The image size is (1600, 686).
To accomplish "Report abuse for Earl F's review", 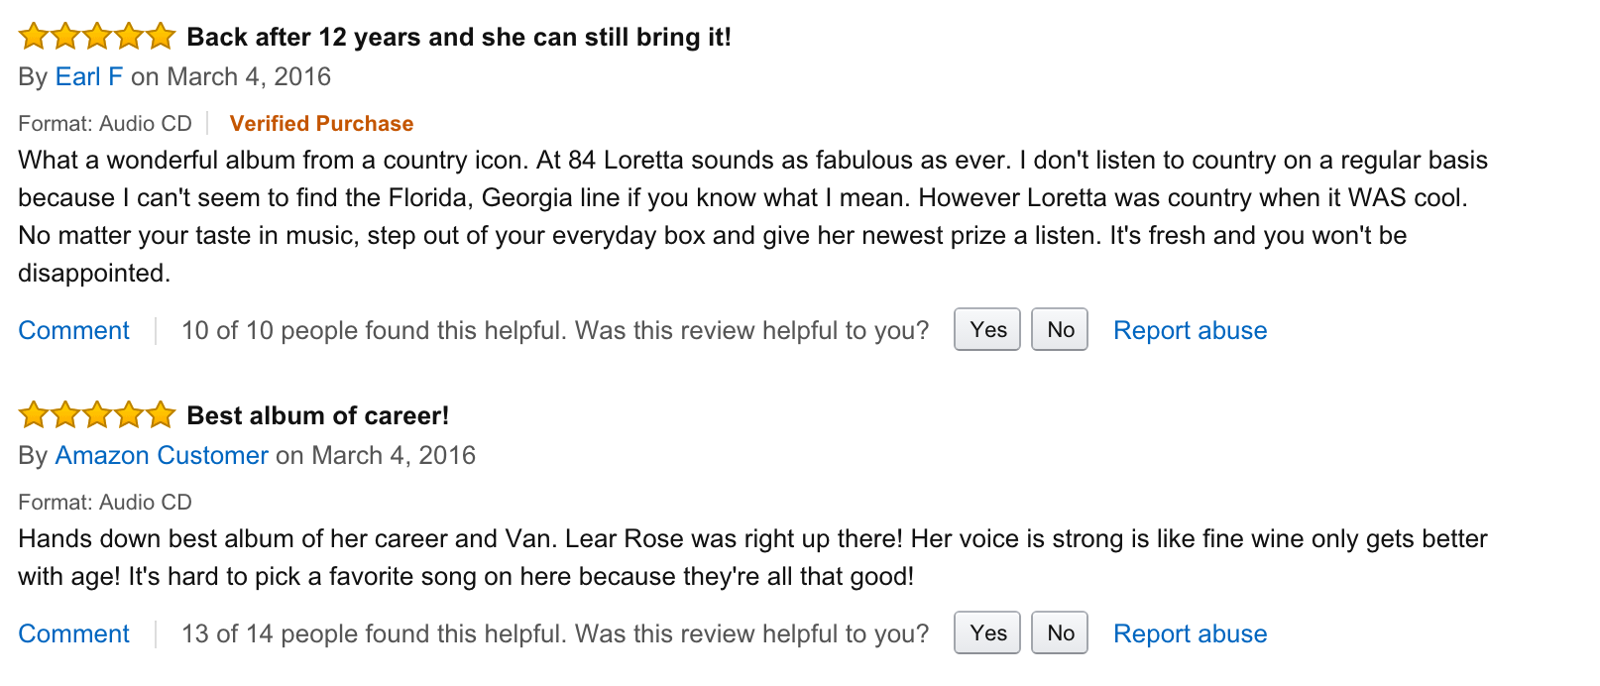I will (x=1190, y=331).
